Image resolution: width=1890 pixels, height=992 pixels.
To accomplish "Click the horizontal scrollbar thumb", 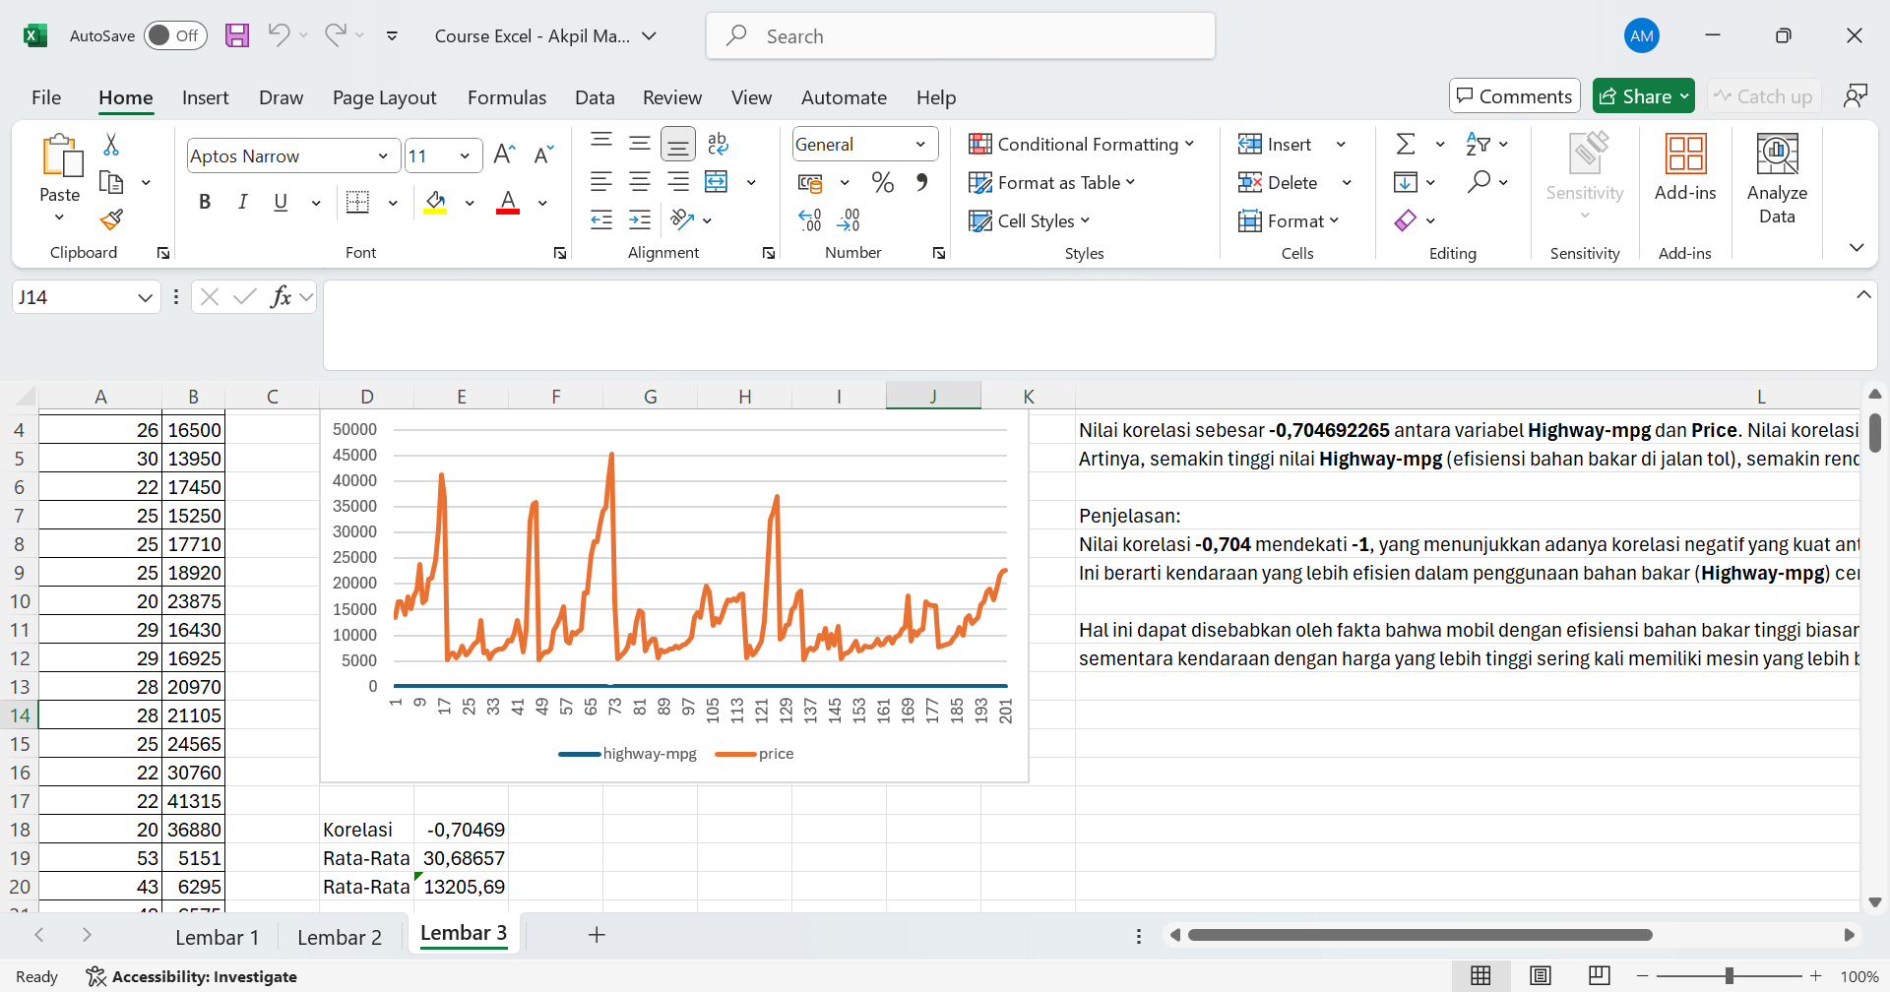I will pos(1419,935).
